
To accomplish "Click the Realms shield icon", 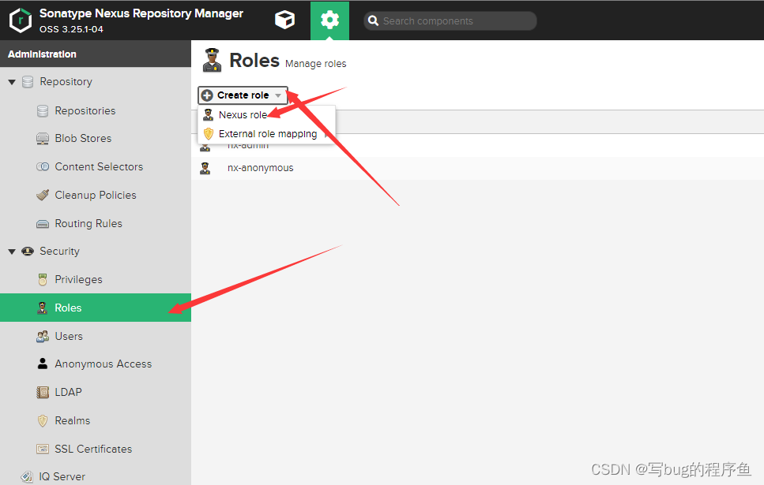I will (x=43, y=421).
